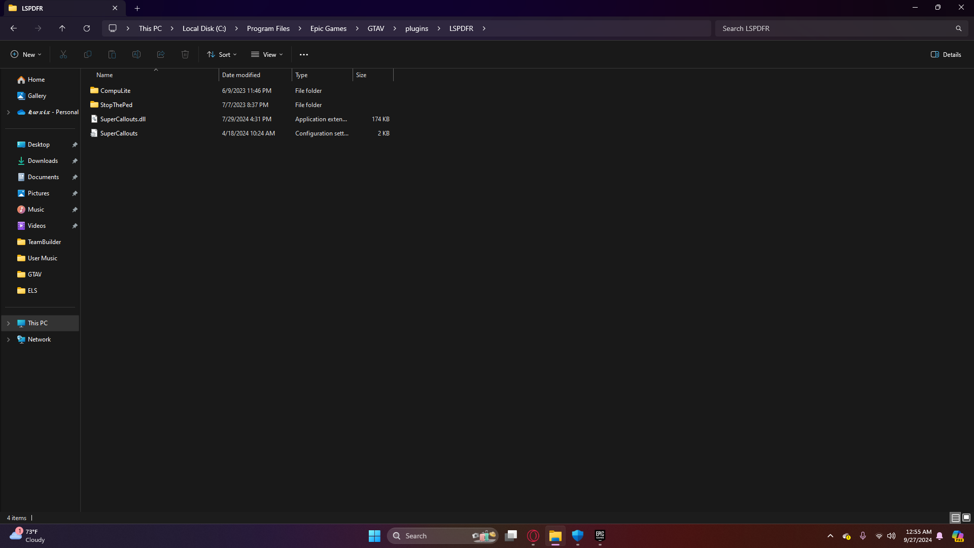Toggle the Details pane button
Screen dimensions: 974x548
pyautogui.click(x=946, y=54)
